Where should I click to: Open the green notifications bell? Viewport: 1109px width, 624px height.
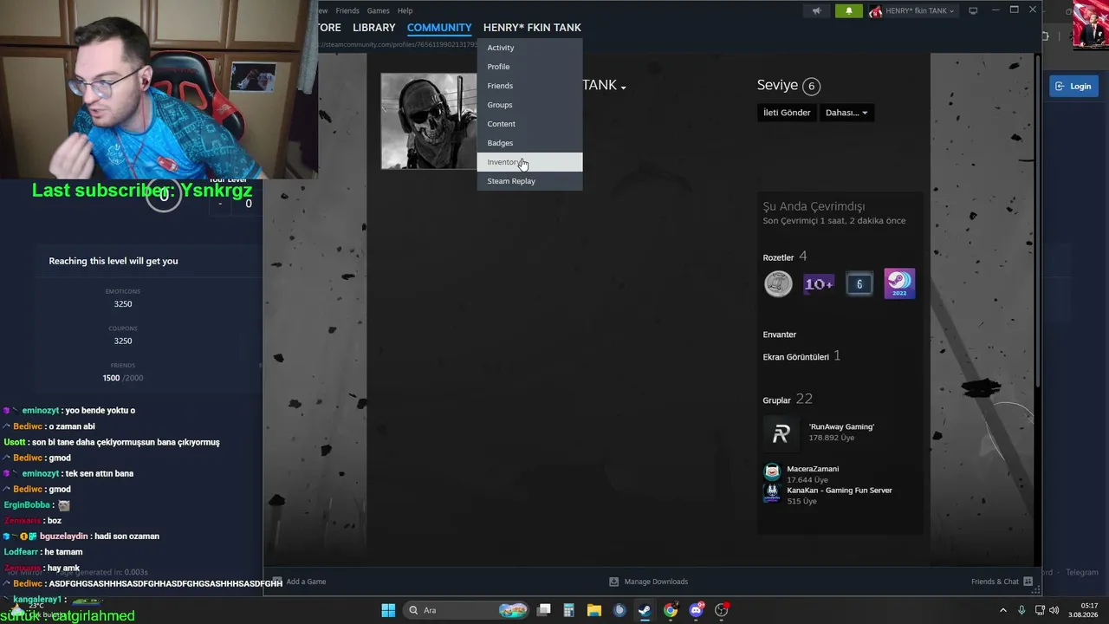[x=848, y=11]
